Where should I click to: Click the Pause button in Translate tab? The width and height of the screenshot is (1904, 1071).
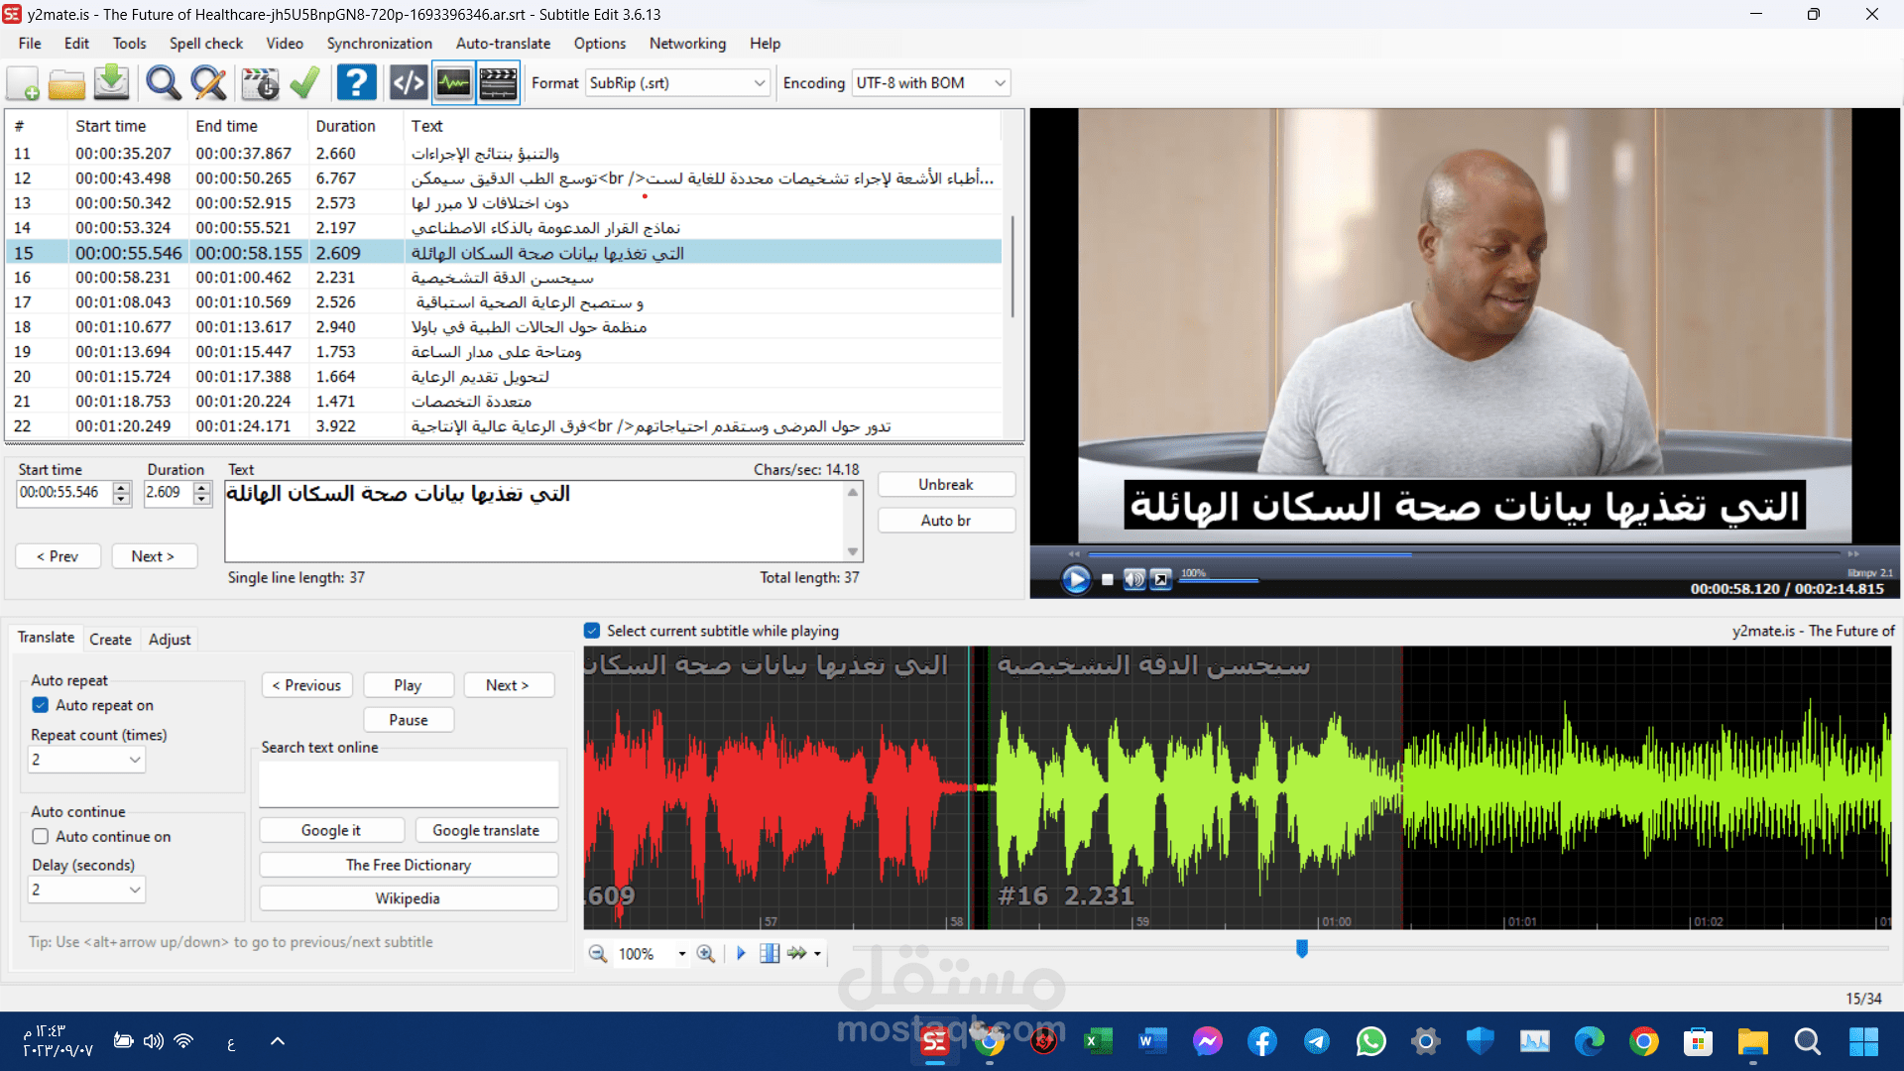point(409,720)
